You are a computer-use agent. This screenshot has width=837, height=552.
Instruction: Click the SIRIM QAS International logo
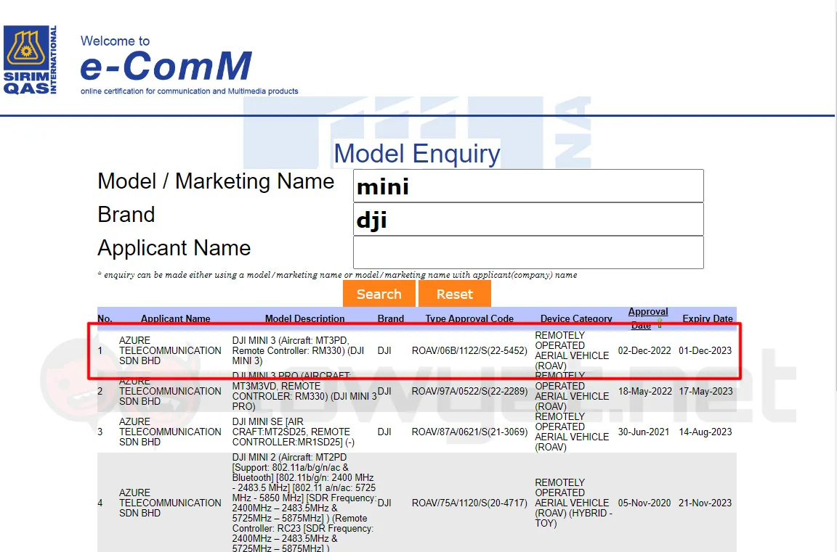coord(30,60)
